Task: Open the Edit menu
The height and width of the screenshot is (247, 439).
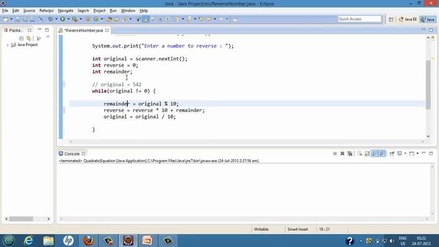Action: tap(16, 11)
